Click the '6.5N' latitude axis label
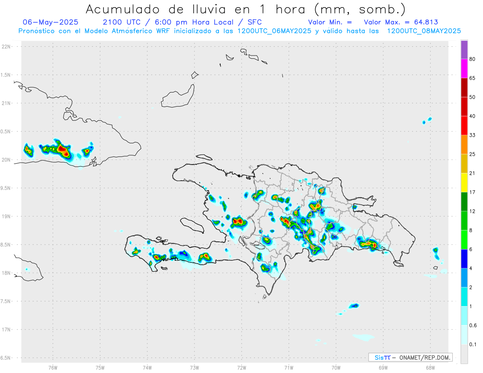This screenshot has width=483, height=373. point(6,358)
